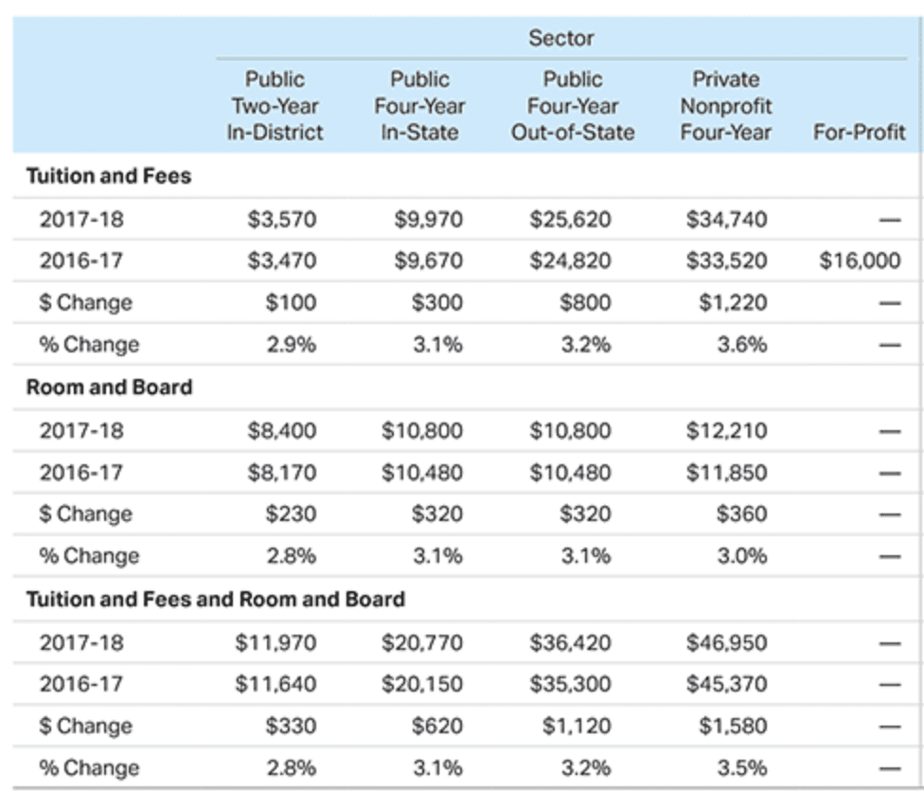Image resolution: width=924 pixels, height=792 pixels.
Task: Click the $1,220 tuition dollar change cell
Action: click(x=733, y=302)
